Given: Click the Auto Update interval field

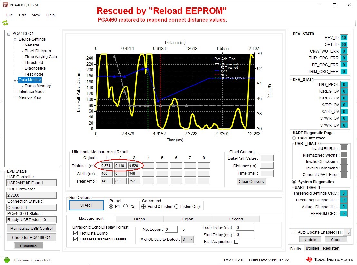Looking at the screenshot, I should pyautogui.click(x=347, y=232).
